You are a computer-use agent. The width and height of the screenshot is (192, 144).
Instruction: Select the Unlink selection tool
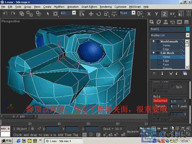30,14
